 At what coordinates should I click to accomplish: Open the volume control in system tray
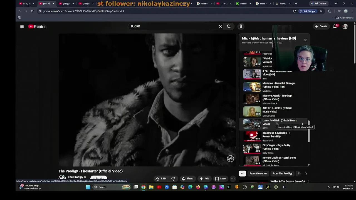pyautogui.click(x=338, y=187)
